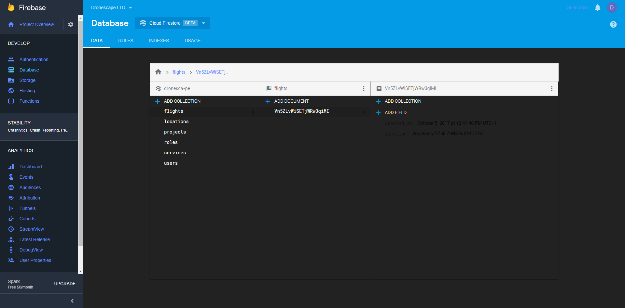Click the StreamView clock icon

click(x=11, y=229)
